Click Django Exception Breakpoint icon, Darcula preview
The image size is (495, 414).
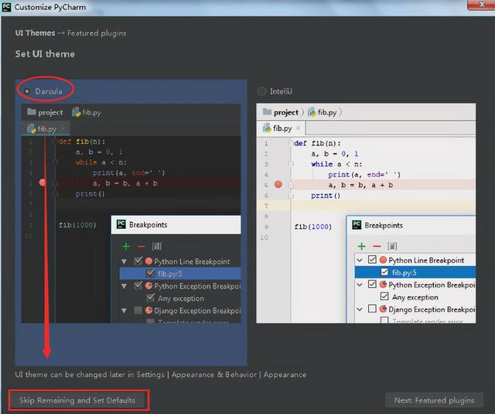click(x=148, y=310)
